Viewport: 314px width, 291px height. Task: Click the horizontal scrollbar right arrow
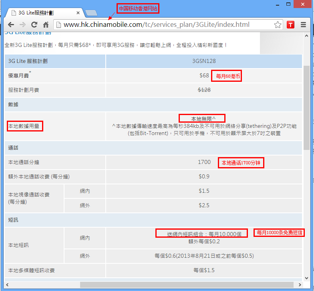point(300,285)
